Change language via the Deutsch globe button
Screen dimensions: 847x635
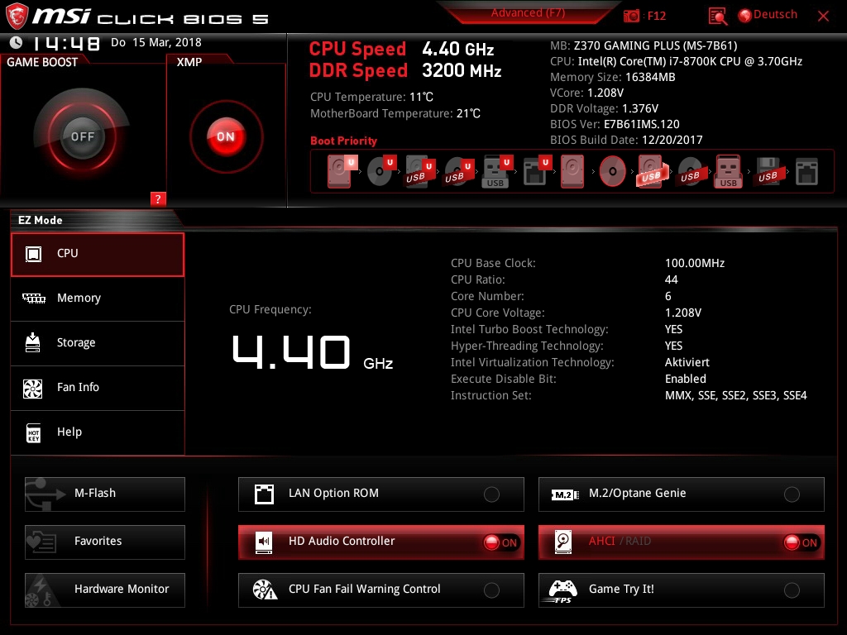(768, 15)
